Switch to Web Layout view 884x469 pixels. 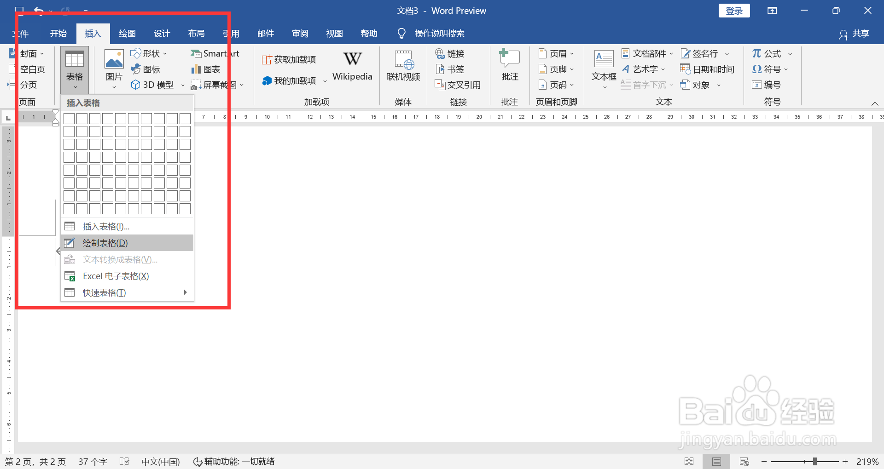click(744, 462)
